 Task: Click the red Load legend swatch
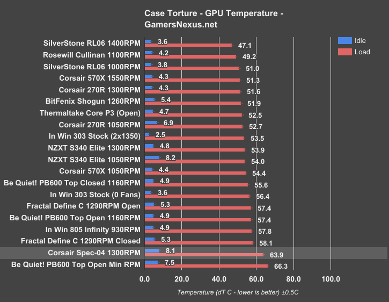pos(344,52)
